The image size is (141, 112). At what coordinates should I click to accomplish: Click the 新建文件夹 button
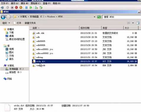30,23
